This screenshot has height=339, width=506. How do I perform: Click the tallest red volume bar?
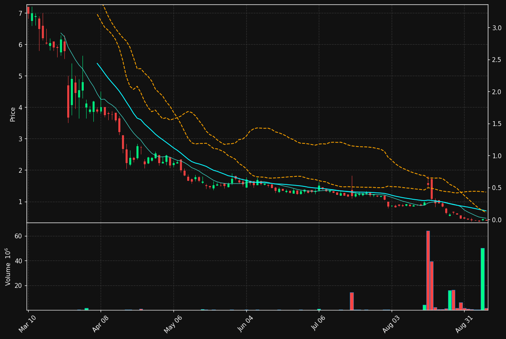point(428,270)
